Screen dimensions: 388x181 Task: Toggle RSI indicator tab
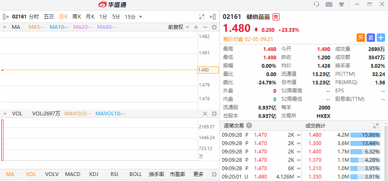pos(114,174)
